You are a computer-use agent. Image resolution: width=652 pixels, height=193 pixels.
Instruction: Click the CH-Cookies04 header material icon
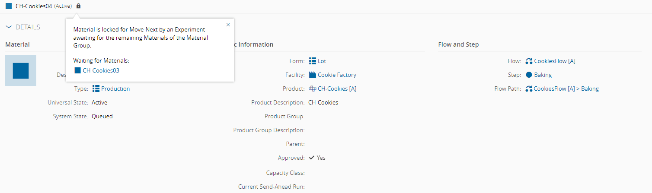9,6
